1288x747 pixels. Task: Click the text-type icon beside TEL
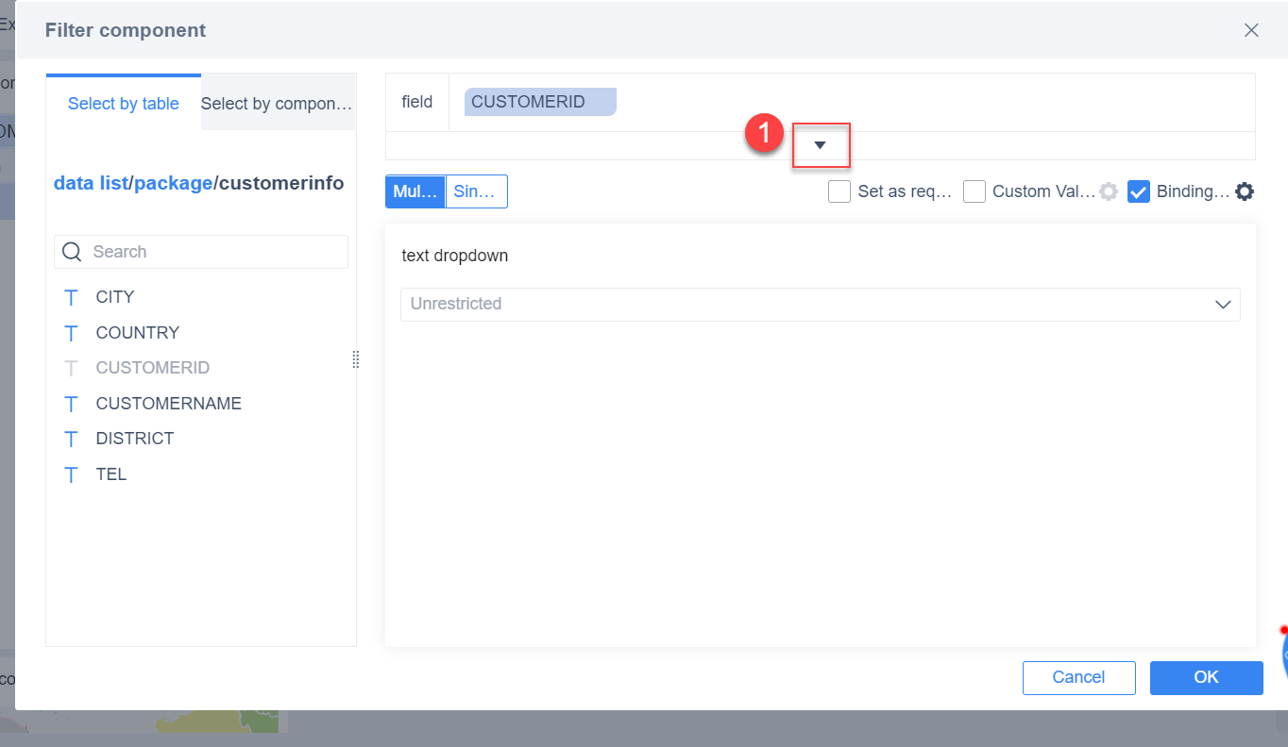coord(71,474)
